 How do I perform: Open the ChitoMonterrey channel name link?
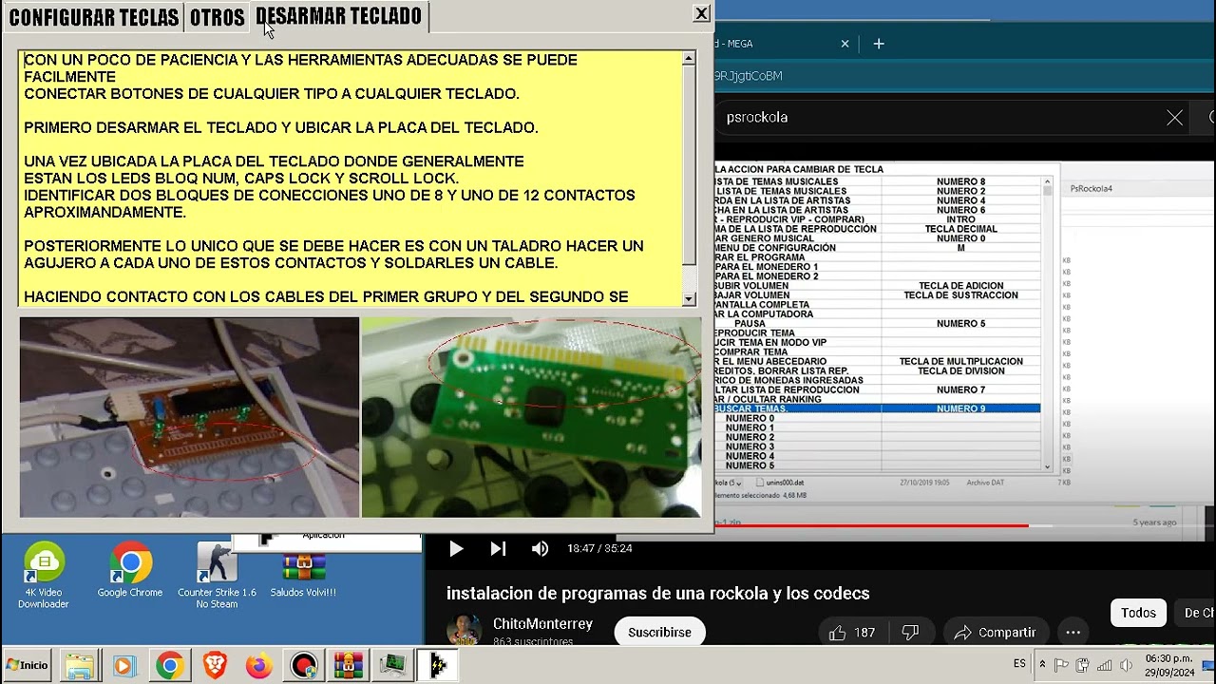542,624
